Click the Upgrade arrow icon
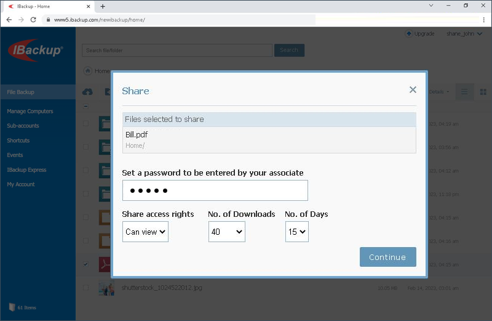 (x=409, y=34)
